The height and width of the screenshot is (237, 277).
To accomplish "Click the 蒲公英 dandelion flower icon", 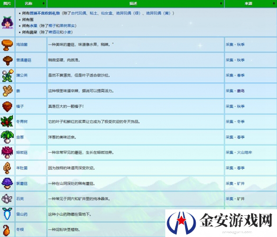I will pos(8,76).
